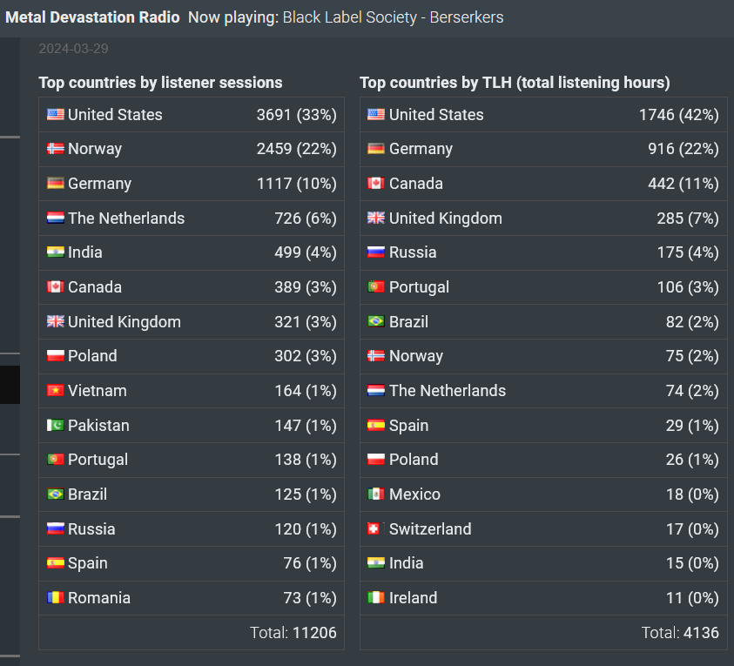Click now playing Black Label Society - Berserkers
This screenshot has width=734, height=666.
(394, 17)
